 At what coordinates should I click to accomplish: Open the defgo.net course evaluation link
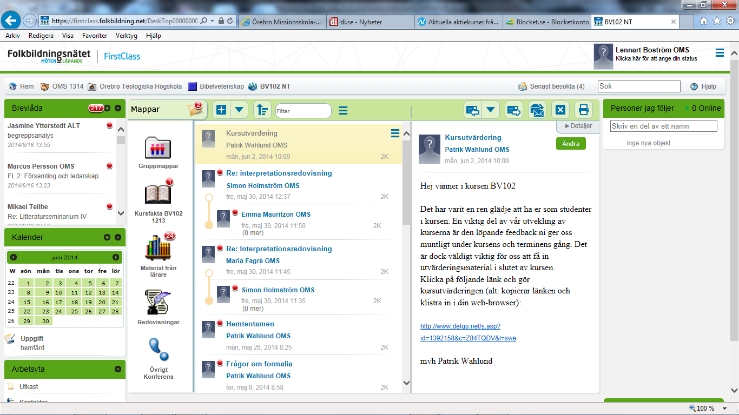468,332
